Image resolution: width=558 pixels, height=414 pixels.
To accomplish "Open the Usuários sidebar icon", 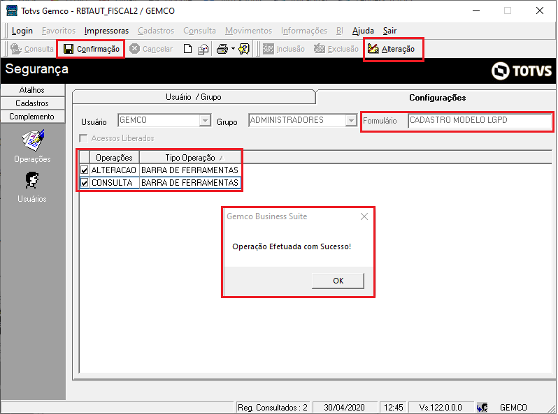I will [32, 180].
